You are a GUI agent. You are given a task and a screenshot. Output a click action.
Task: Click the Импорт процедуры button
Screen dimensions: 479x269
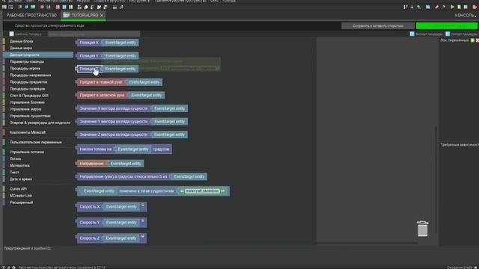462,34
